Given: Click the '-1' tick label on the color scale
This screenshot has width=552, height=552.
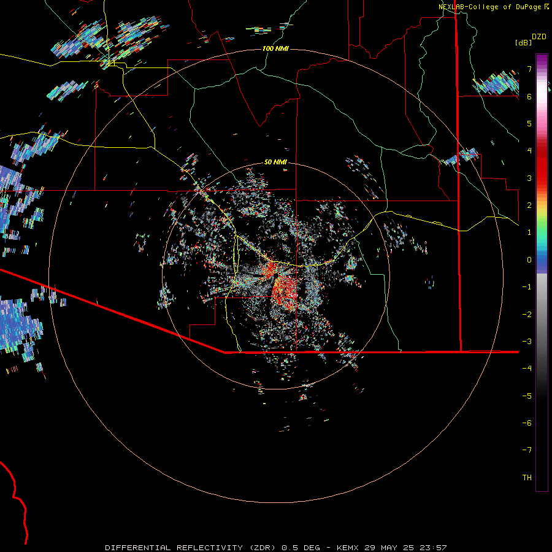Looking at the screenshot, I should click(x=527, y=287).
